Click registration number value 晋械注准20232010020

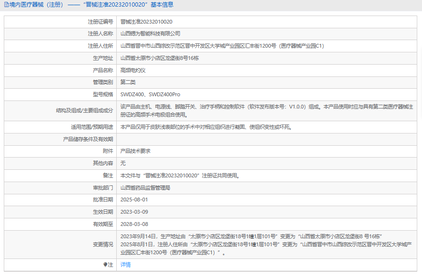(x=146, y=22)
